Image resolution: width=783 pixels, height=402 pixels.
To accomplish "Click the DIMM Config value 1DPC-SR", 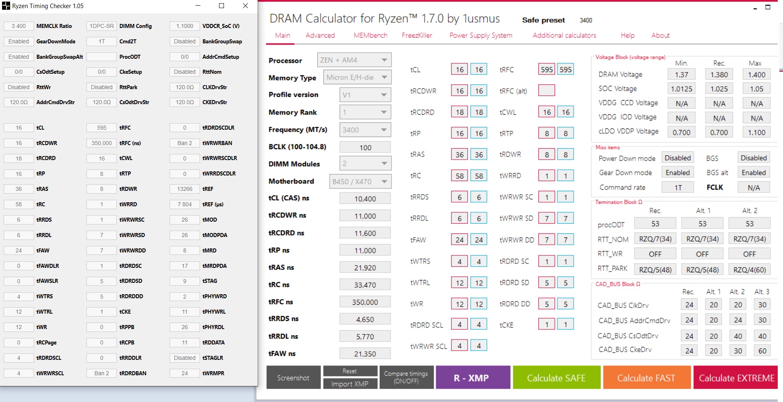I will (x=101, y=26).
